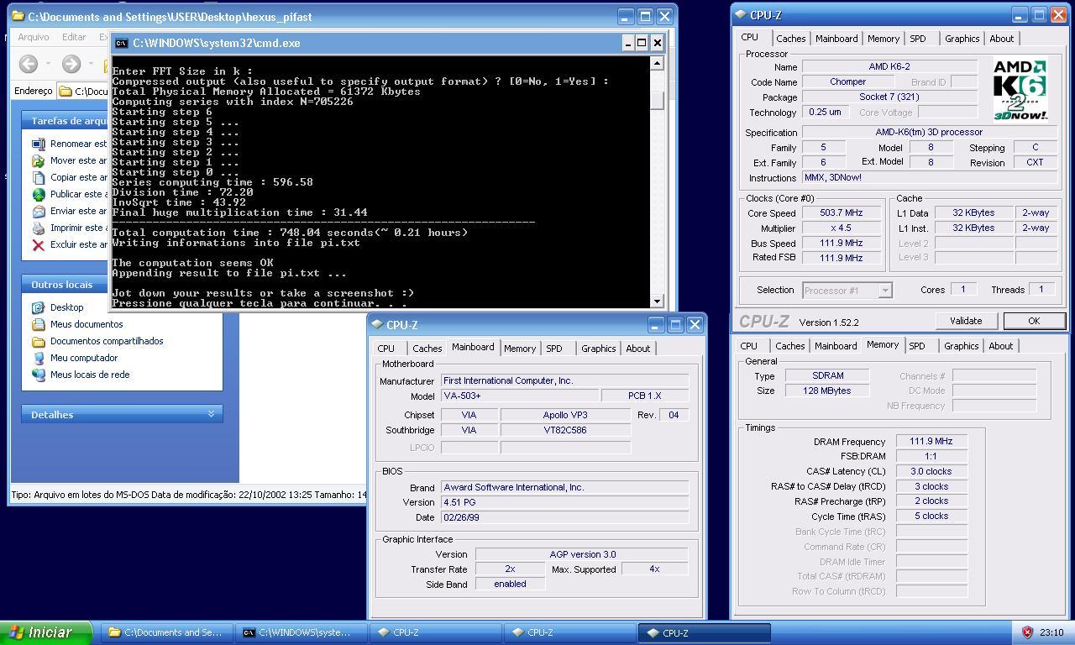Click cmd scrollbar up arrow
This screenshot has width=1075, height=645.
658,63
